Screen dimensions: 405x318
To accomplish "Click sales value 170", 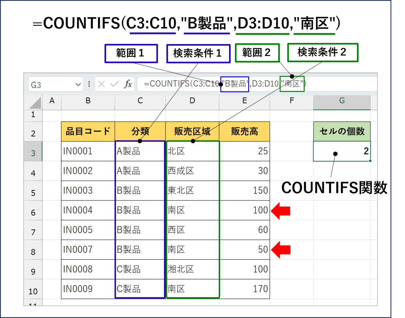I will (245, 289).
